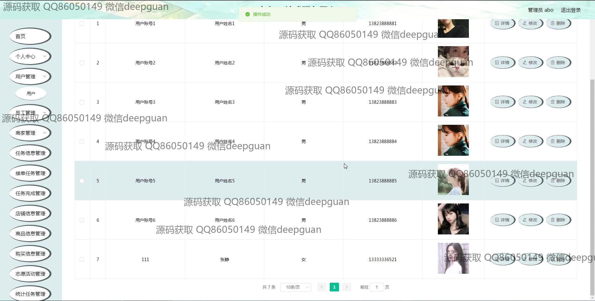Go to next page arrow in pagination
The image size is (595, 301).
point(346,287)
